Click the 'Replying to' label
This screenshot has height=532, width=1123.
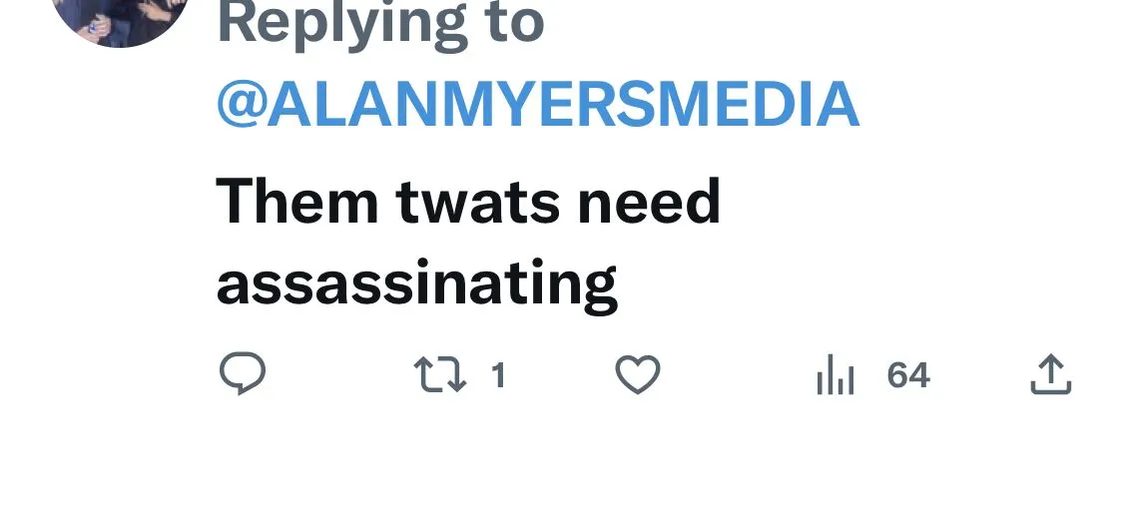point(380,23)
